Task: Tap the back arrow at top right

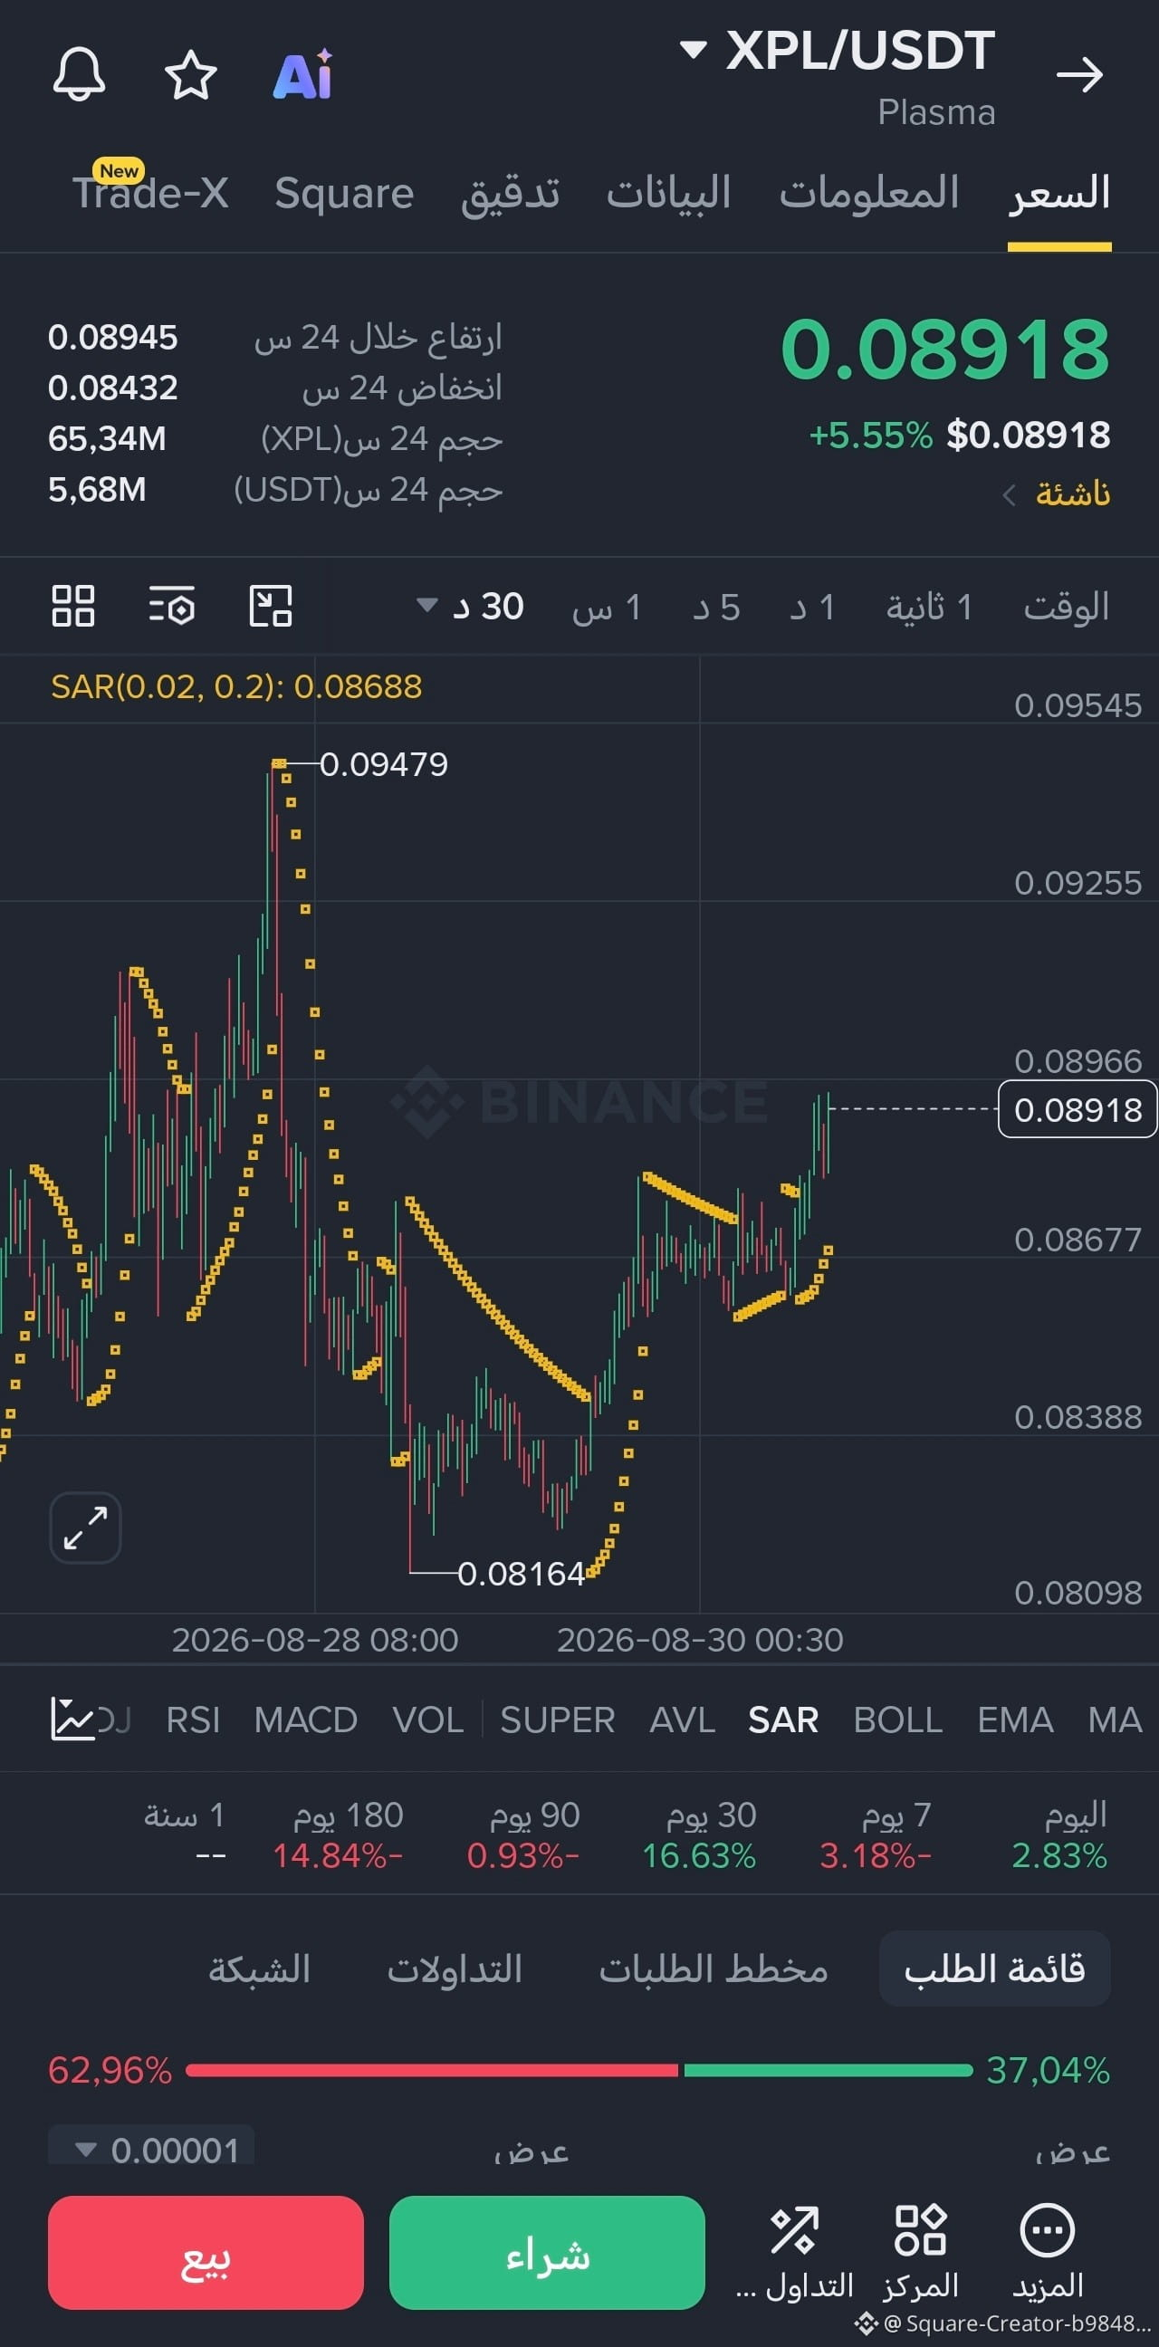Action: (1079, 74)
